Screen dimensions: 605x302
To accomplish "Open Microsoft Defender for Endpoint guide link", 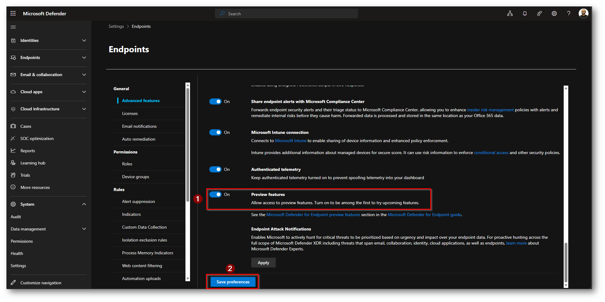I will point(424,215).
